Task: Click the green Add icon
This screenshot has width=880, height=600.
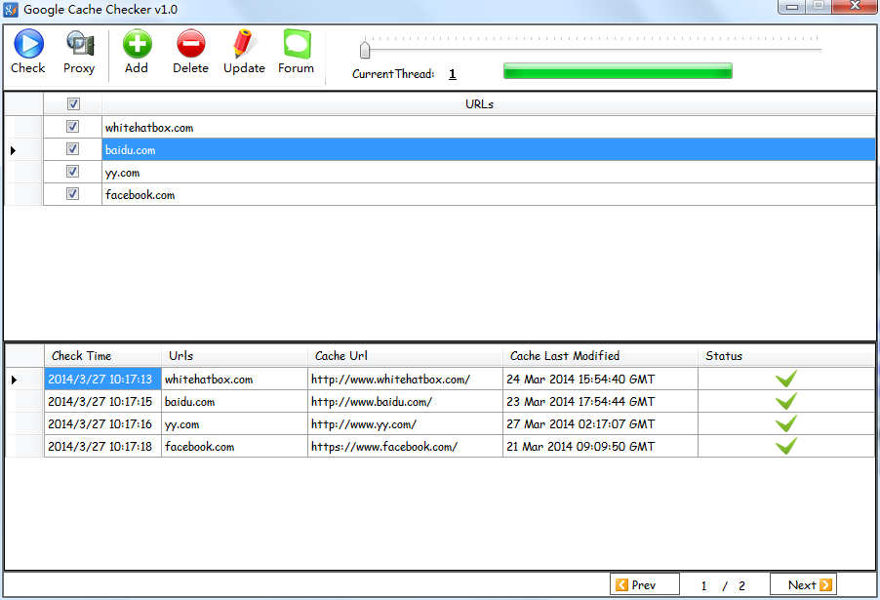Action: [x=137, y=45]
